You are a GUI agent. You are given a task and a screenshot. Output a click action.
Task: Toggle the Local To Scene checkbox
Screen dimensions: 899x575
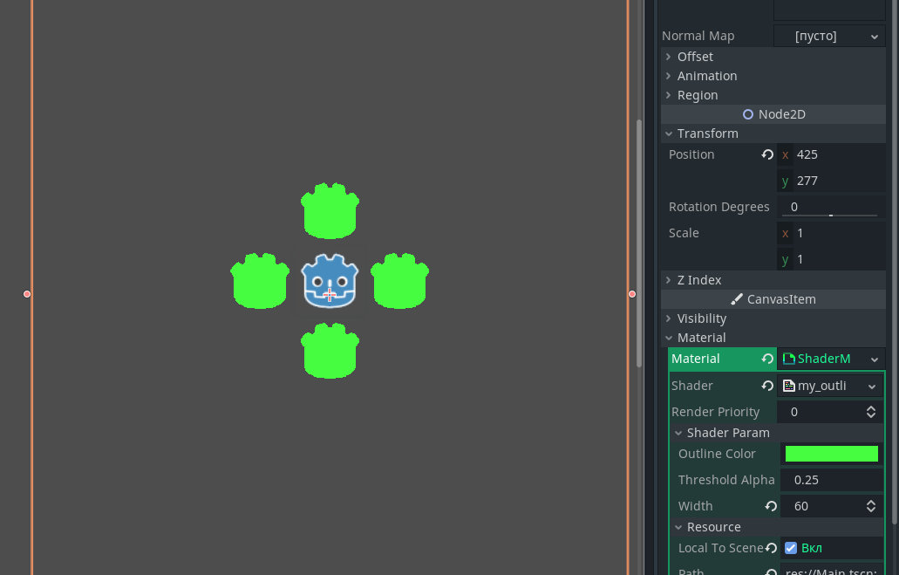pyautogui.click(x=791, y=548)
